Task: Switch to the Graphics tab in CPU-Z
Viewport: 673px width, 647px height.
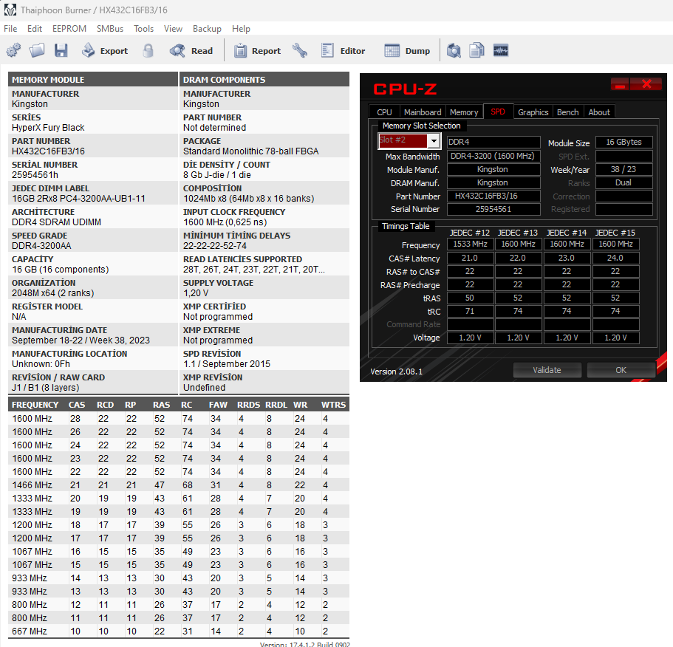Action: [x=533, y=112]
